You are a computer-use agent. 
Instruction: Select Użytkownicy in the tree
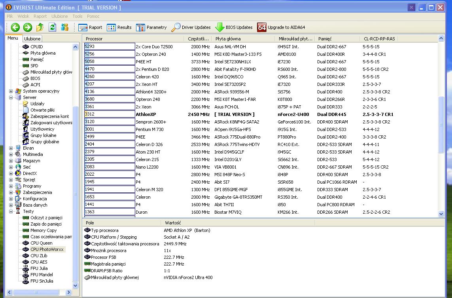(x=42, y=129)
